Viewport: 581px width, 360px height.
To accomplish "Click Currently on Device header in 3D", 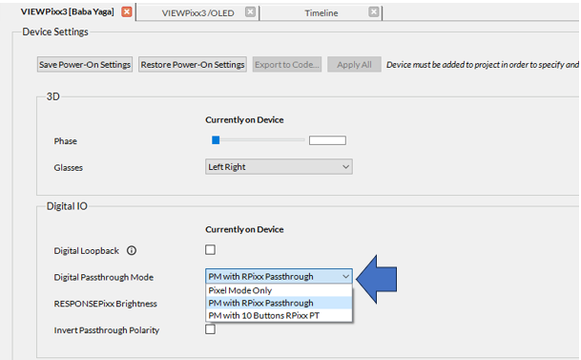I will tap(244, 119).
